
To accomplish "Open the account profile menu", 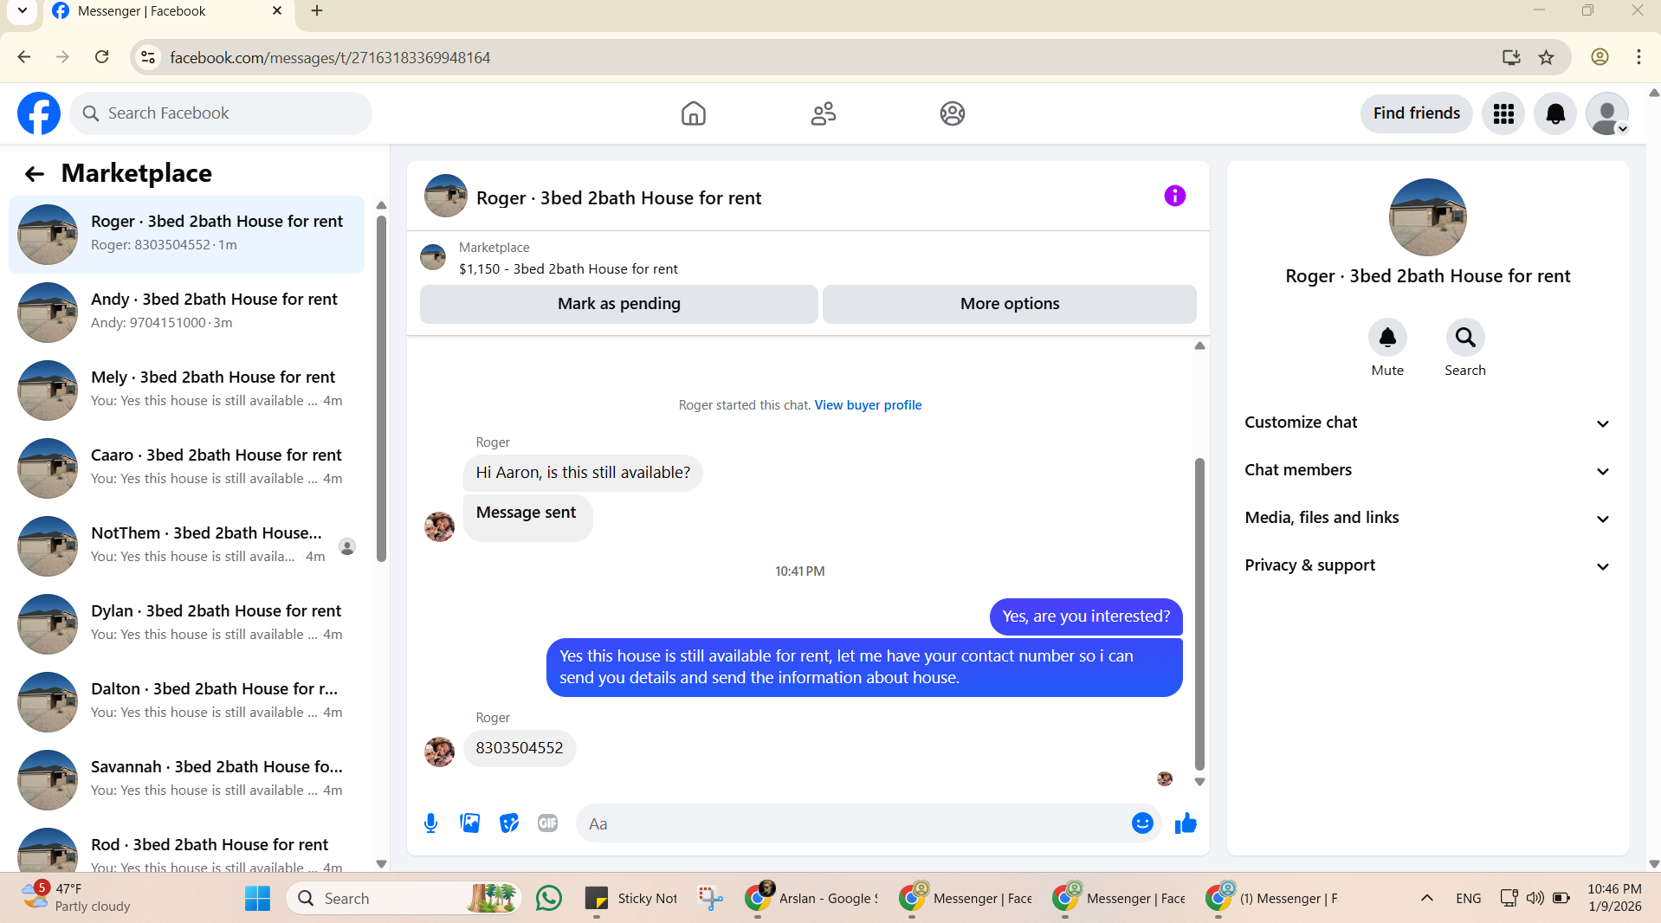I will click(1607, 113).
